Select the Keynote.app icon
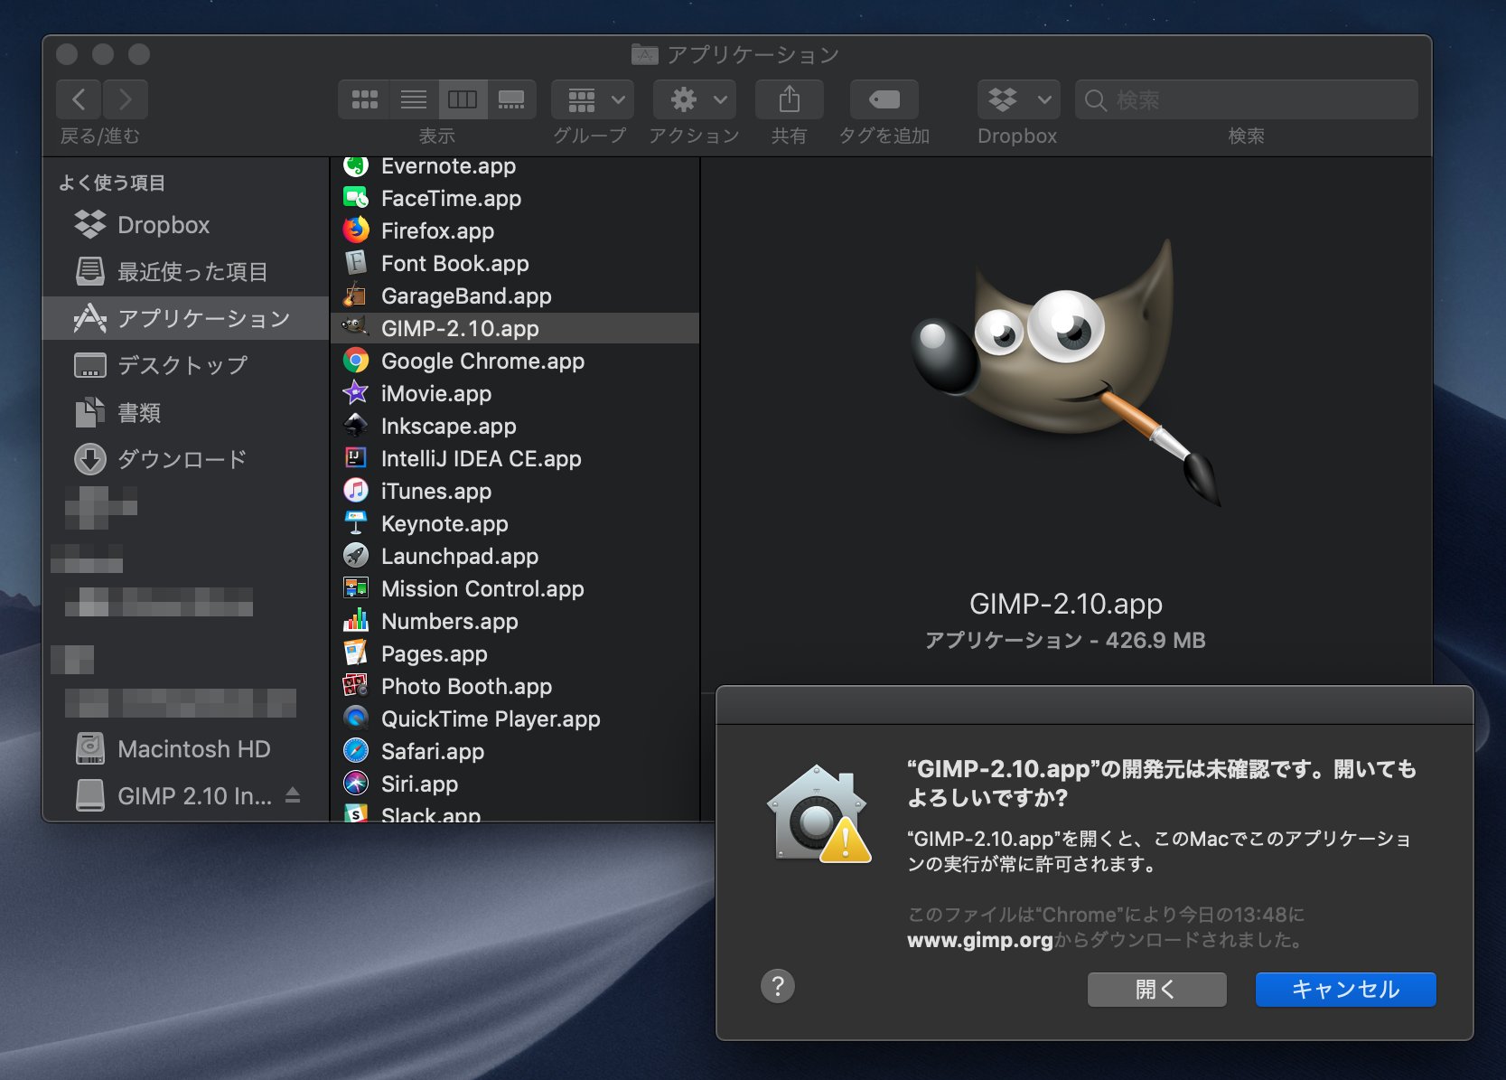Viewport: 1506px width, 1080px height. click(356, 523)
